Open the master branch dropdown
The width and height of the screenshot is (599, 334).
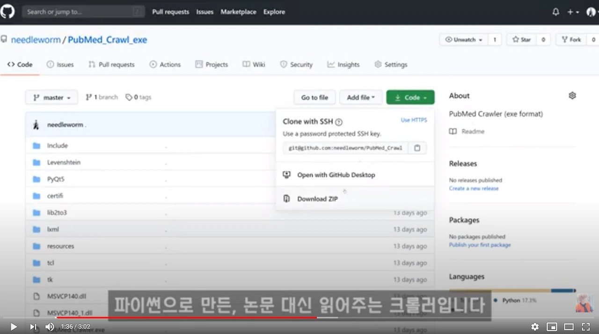[x=52, y=97]
